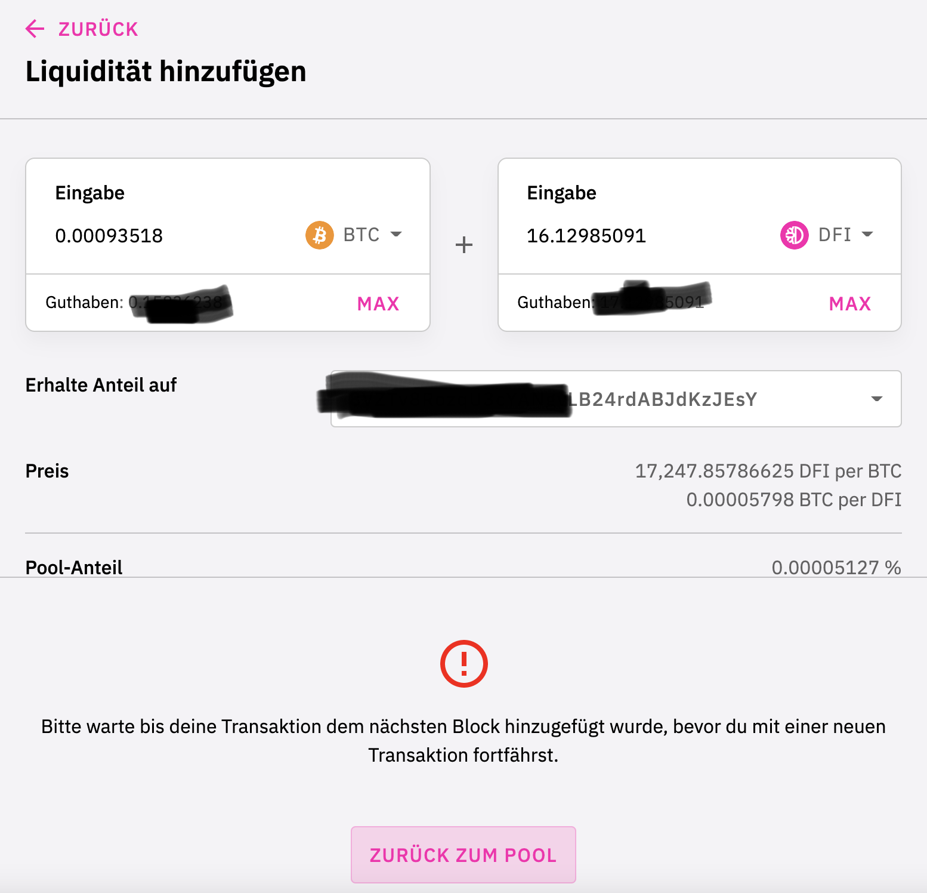Expand the receiving address dropdown
Screen dimensions: 927x893
(877, 399)
